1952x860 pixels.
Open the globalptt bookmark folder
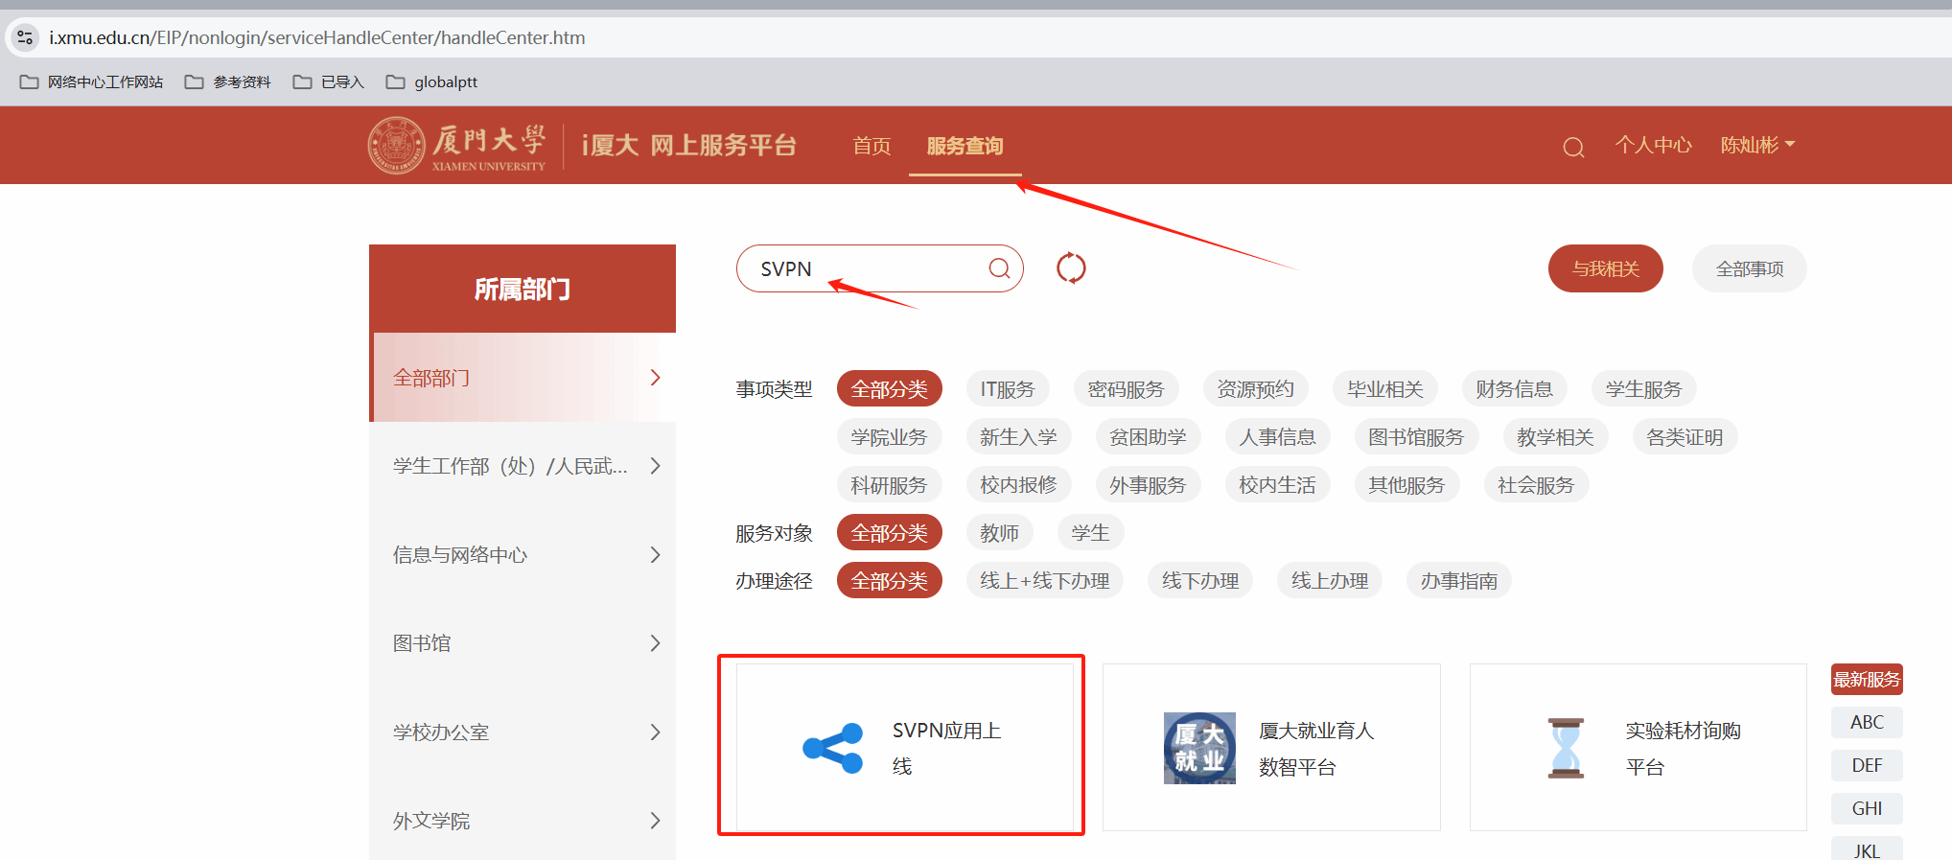(x=431, y=82)
